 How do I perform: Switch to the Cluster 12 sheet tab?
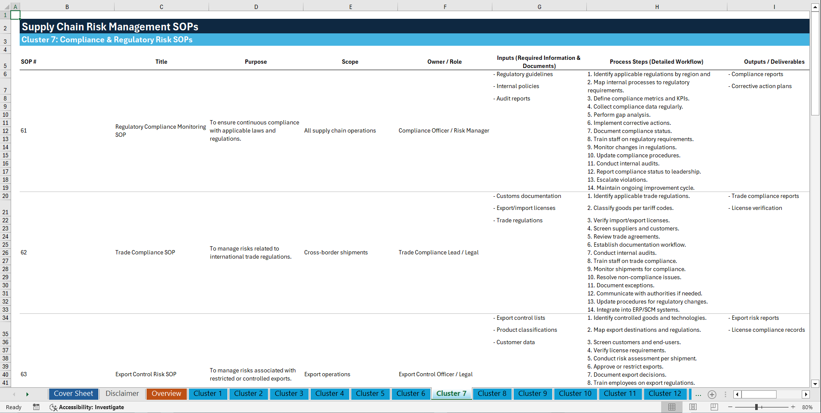point(665,394)
